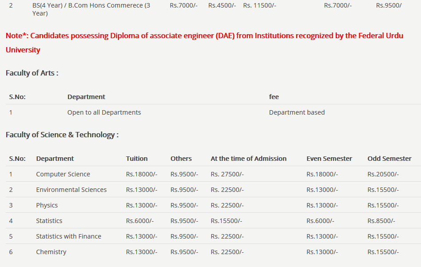Click the Even Semester column header
The width and height of the screenshot is (421, 267).
(329, 159)
